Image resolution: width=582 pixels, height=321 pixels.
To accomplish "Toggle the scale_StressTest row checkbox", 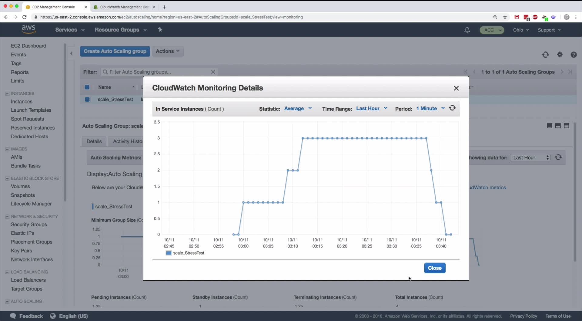I will click(x=87, y=99).
